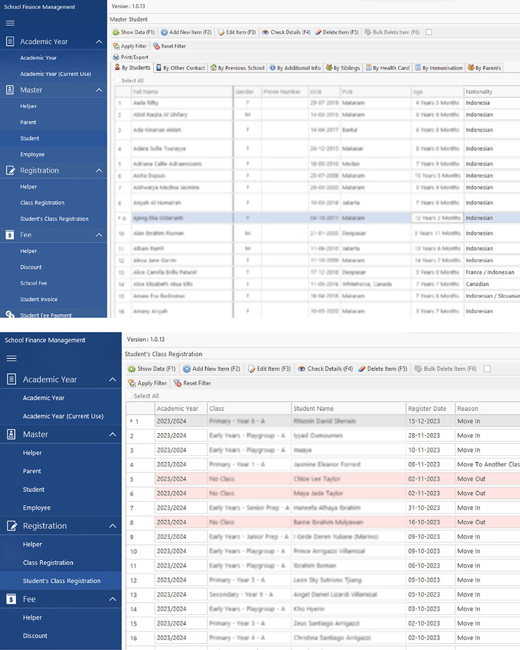Switch to the By Siblings tab
The width and height of the screenshot is (520, 650).
343,67
